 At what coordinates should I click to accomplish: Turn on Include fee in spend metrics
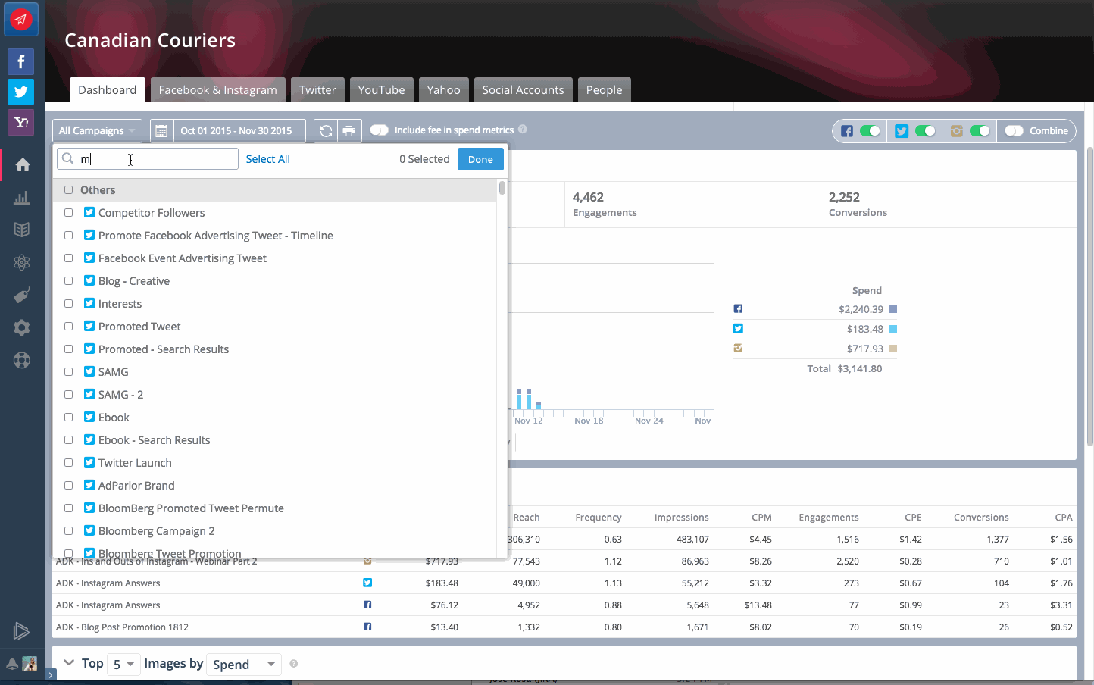[x=379, y=130]
